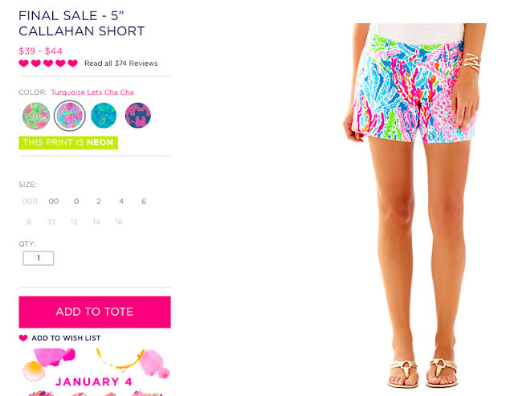Screen dimensions: 514x396
Task: Click the five-heart rating icons
Action: [x=48, y=63]
